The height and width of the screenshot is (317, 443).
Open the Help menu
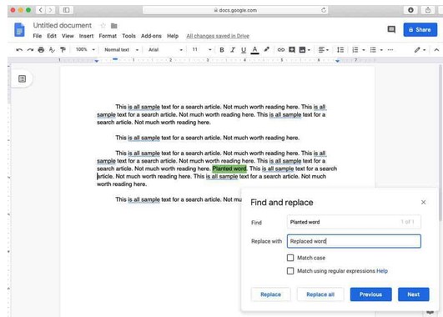coord(173,36)
